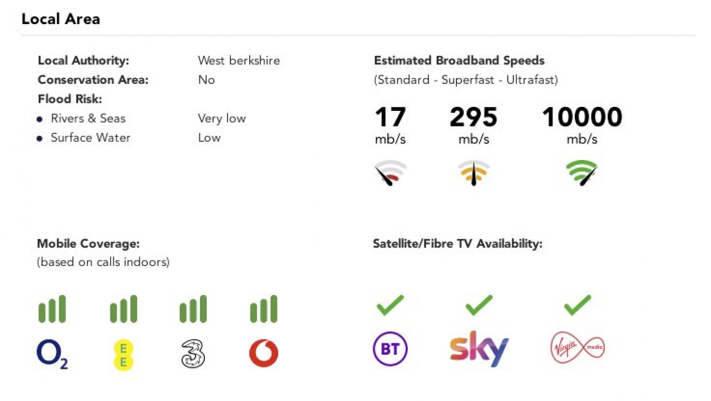Click the signal bars above EE
This screenshot has width=711, height=401.
pyautogui.click(x=123, y=309)
